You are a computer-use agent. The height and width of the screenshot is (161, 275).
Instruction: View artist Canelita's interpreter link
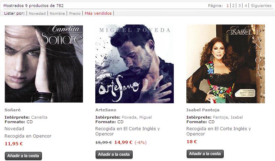[x=39, y=117]
